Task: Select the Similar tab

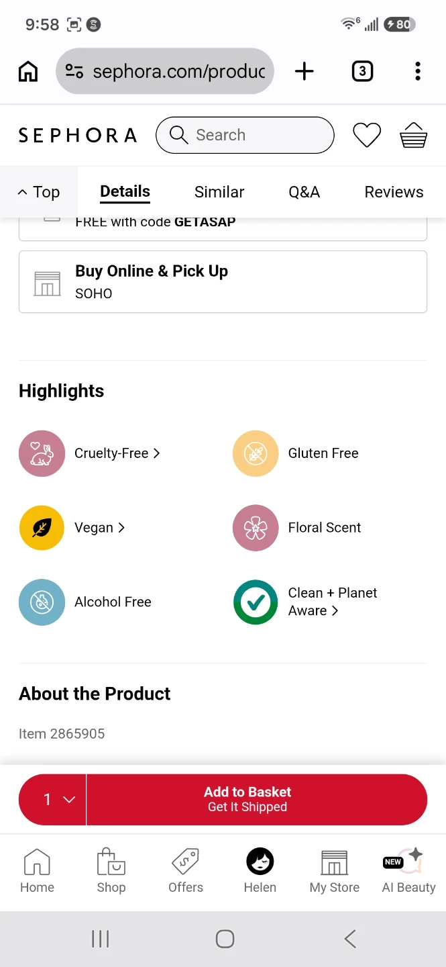Action: point(219,192)
